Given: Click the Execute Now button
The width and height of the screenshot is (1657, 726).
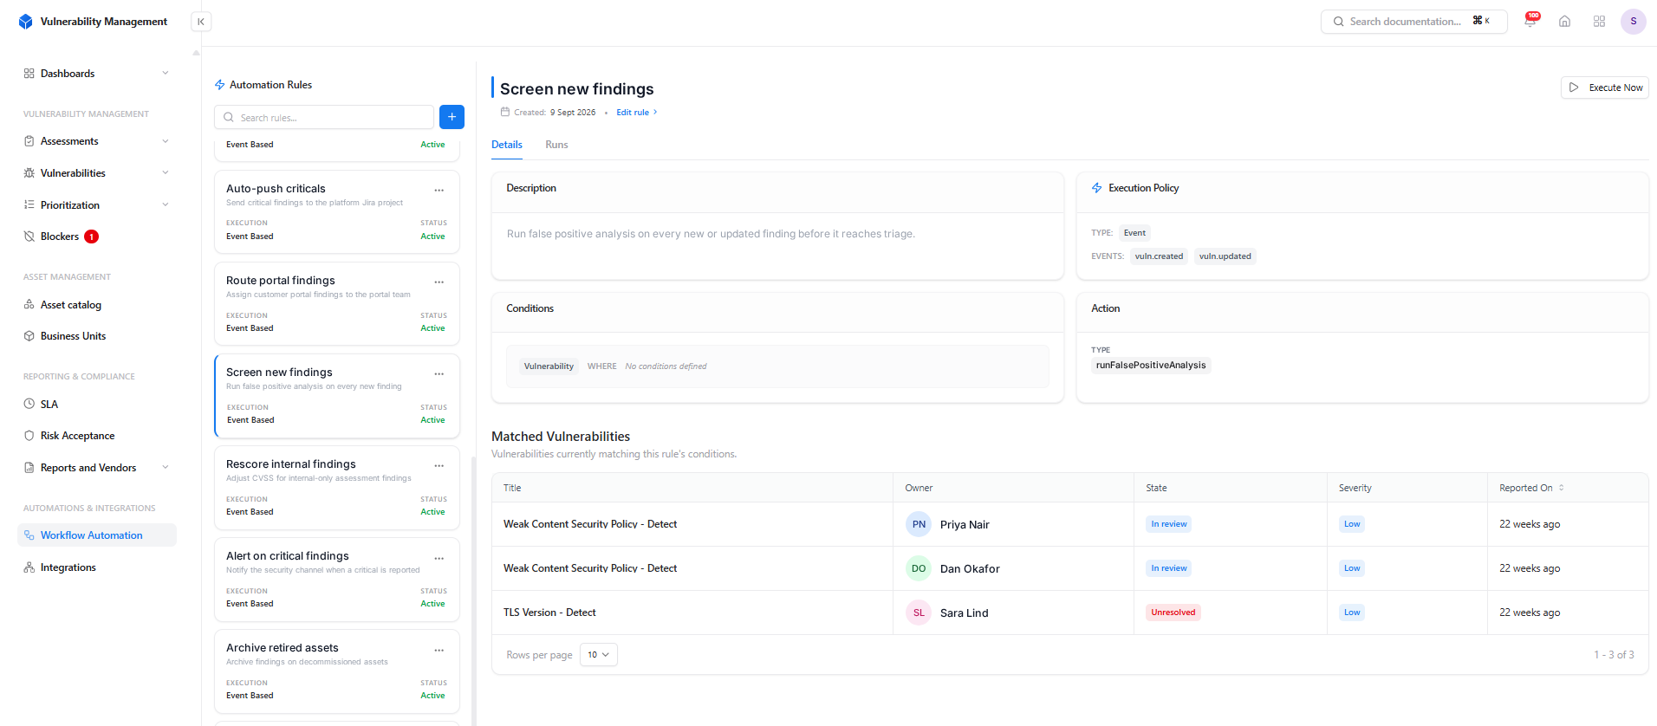Looking at the screenshot, I should click(1605, 88).
